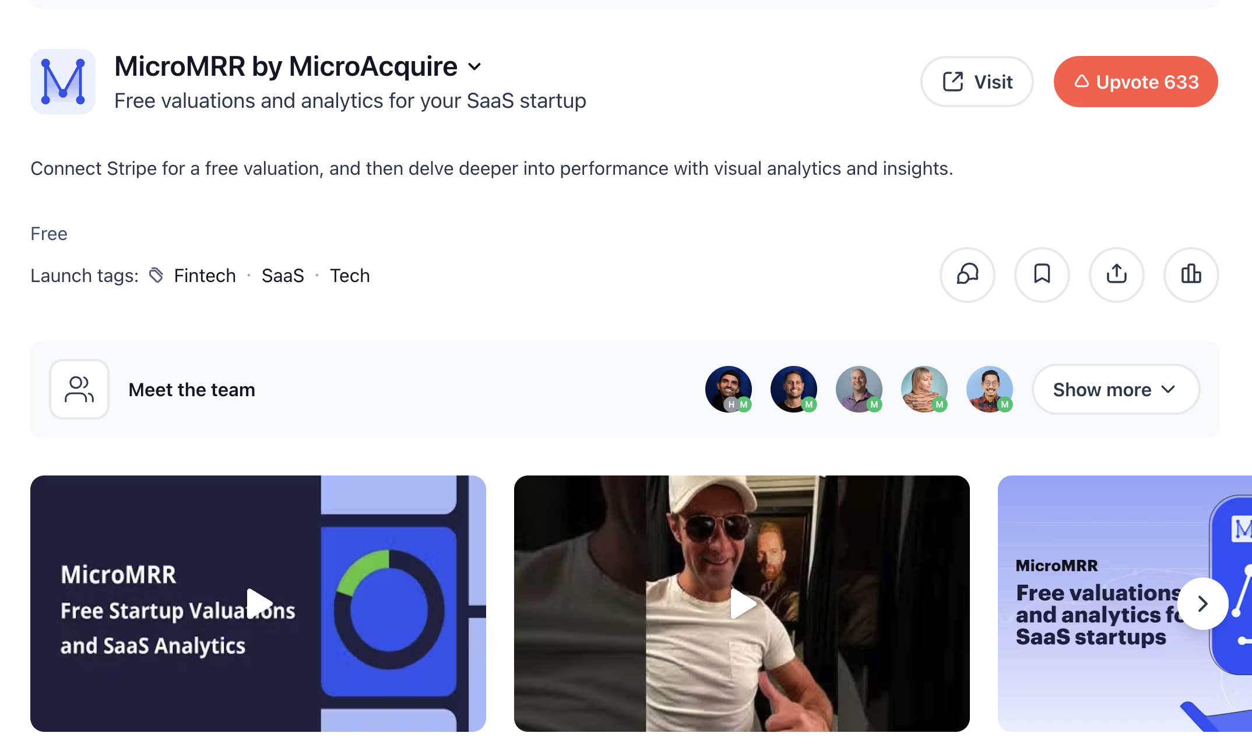Click the MicroMRR blue M logo
Screen dimensions: 1252x754
(63, 82)
